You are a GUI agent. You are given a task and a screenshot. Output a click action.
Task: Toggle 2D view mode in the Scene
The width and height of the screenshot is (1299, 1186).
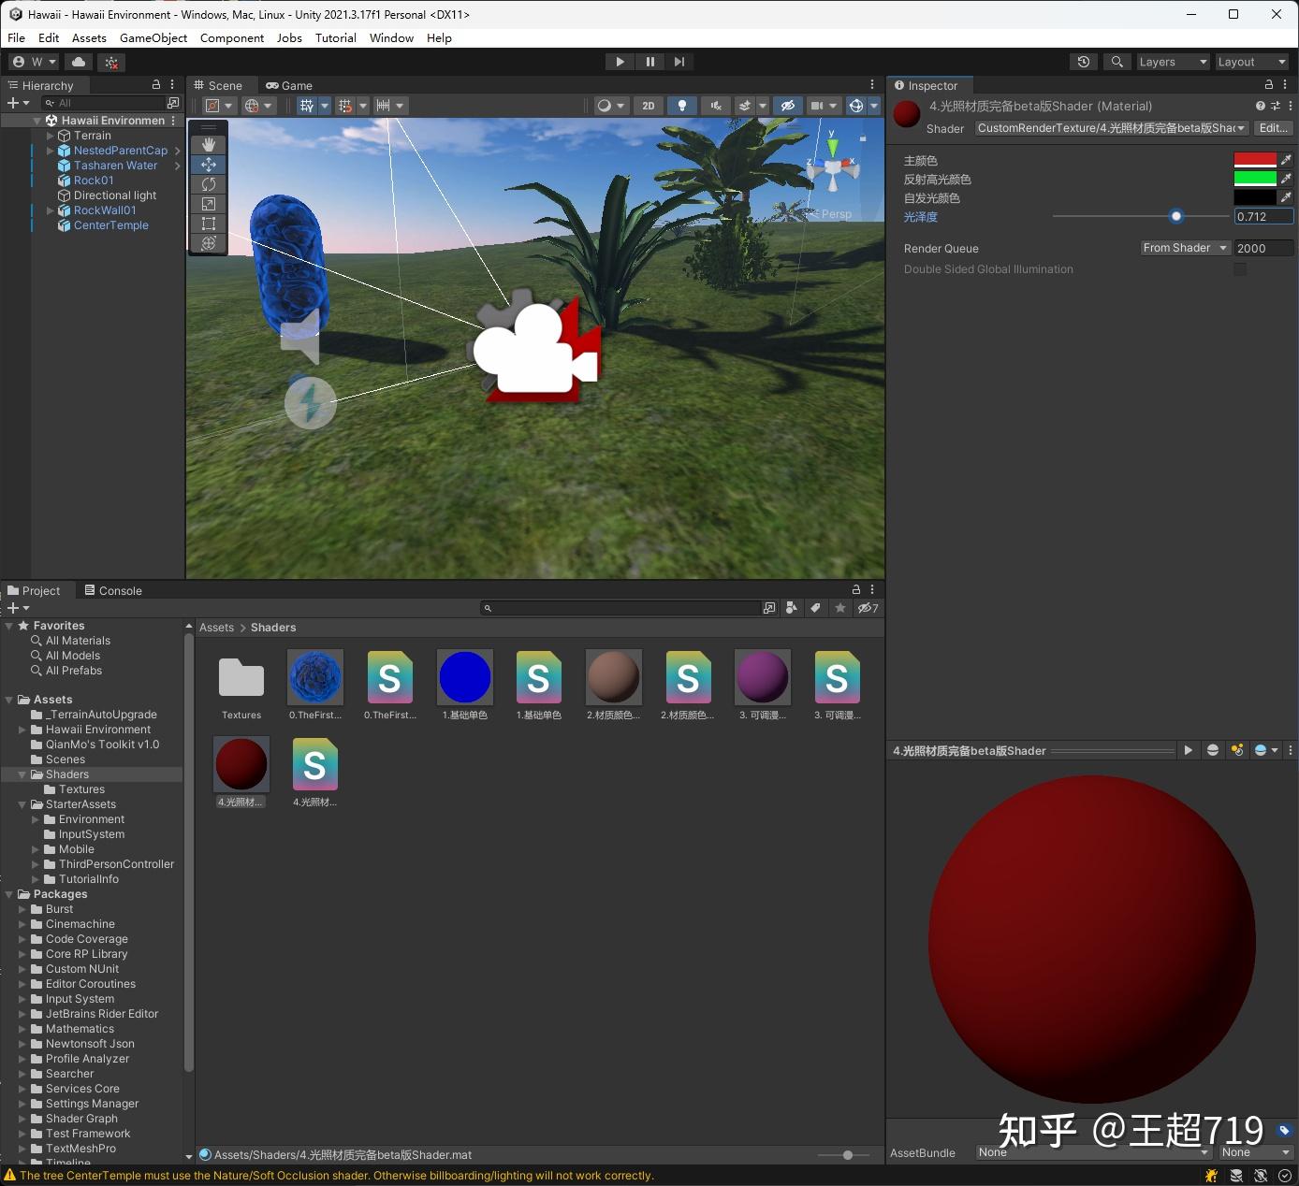648,105
